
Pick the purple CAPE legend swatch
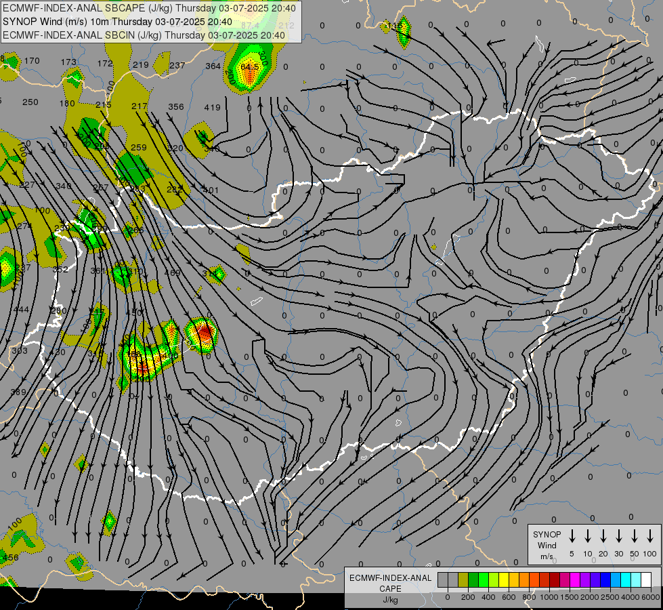point(584,579)
